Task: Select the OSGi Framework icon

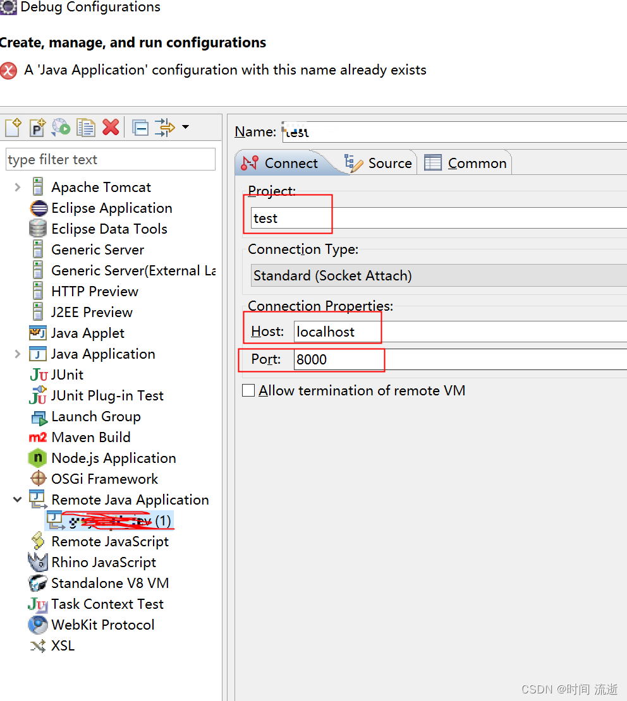Action: [x=39, y=478]
